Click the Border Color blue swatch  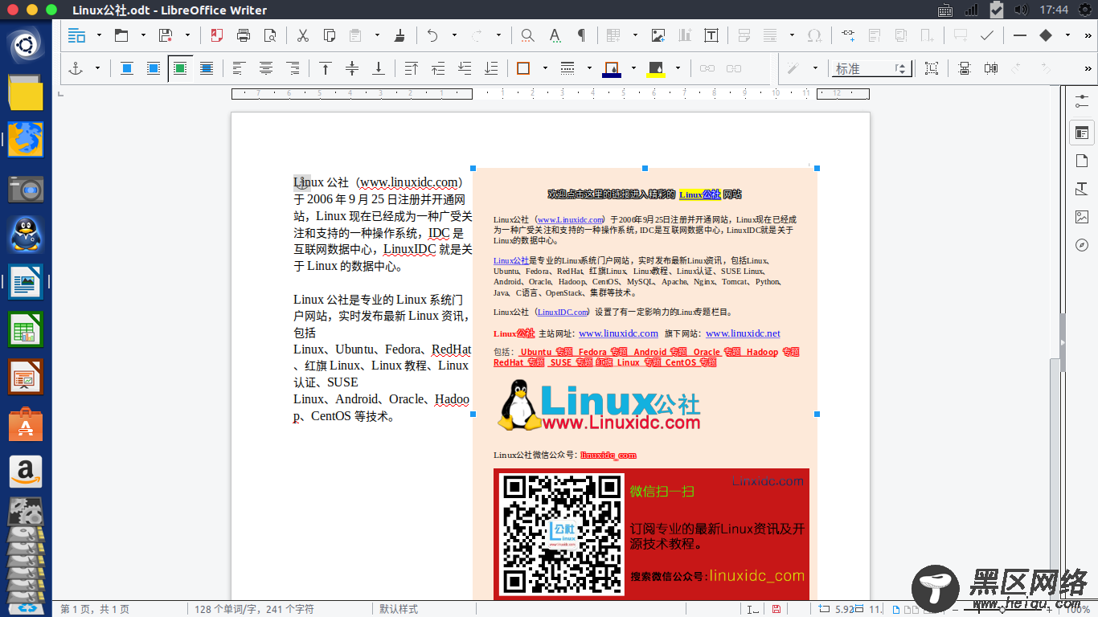612,69
